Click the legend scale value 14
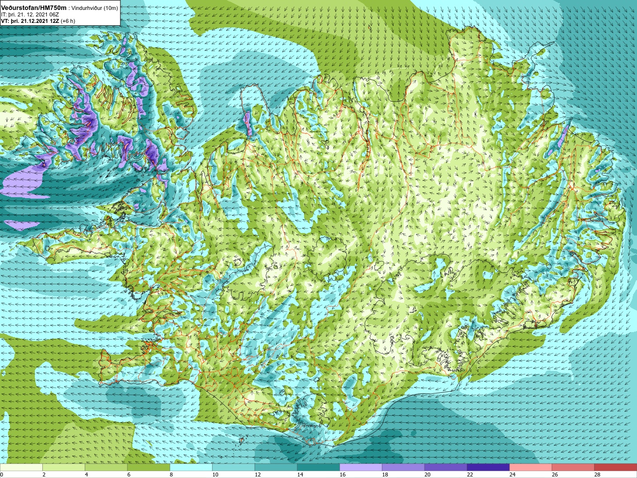 (x=300, y=475)
